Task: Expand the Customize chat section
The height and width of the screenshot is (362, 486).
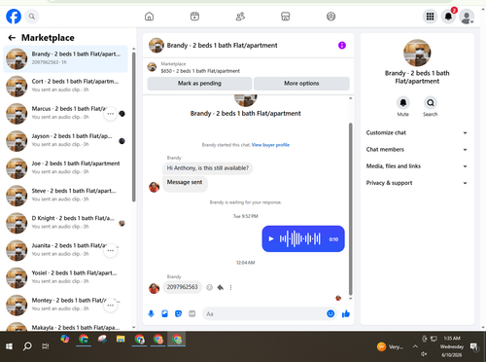Action: click(417, 132)
